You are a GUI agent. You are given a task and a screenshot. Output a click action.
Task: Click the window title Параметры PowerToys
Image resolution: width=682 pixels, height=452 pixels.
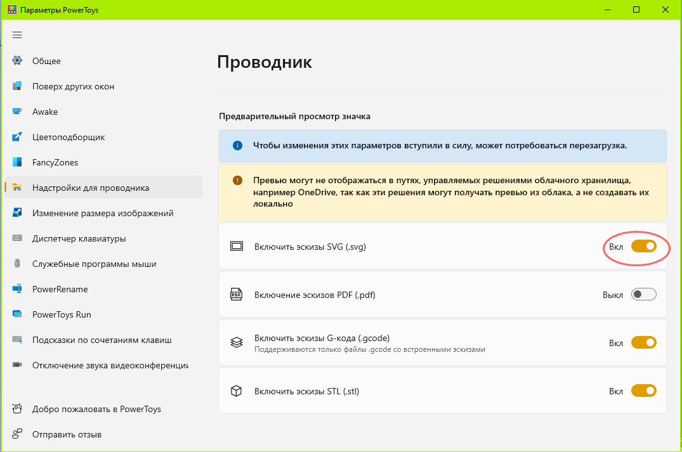59,10
